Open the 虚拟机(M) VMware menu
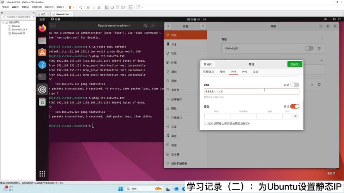 [37, 7]
